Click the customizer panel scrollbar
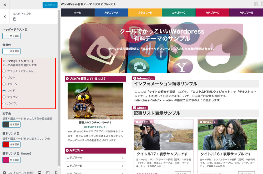This screenshot has width=263, height=174. [x=59, y=88]
